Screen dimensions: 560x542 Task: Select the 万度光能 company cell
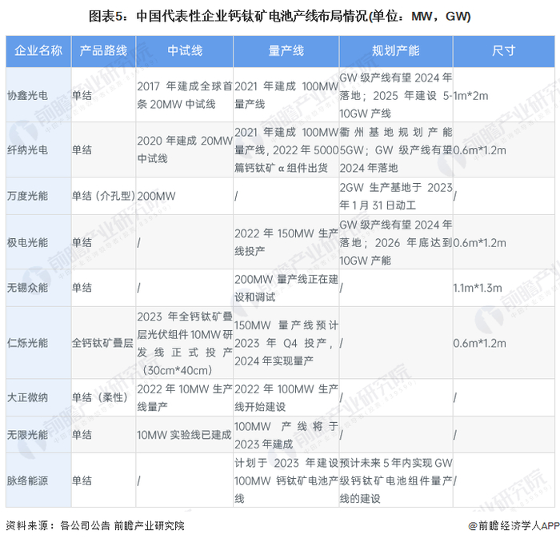38,196
